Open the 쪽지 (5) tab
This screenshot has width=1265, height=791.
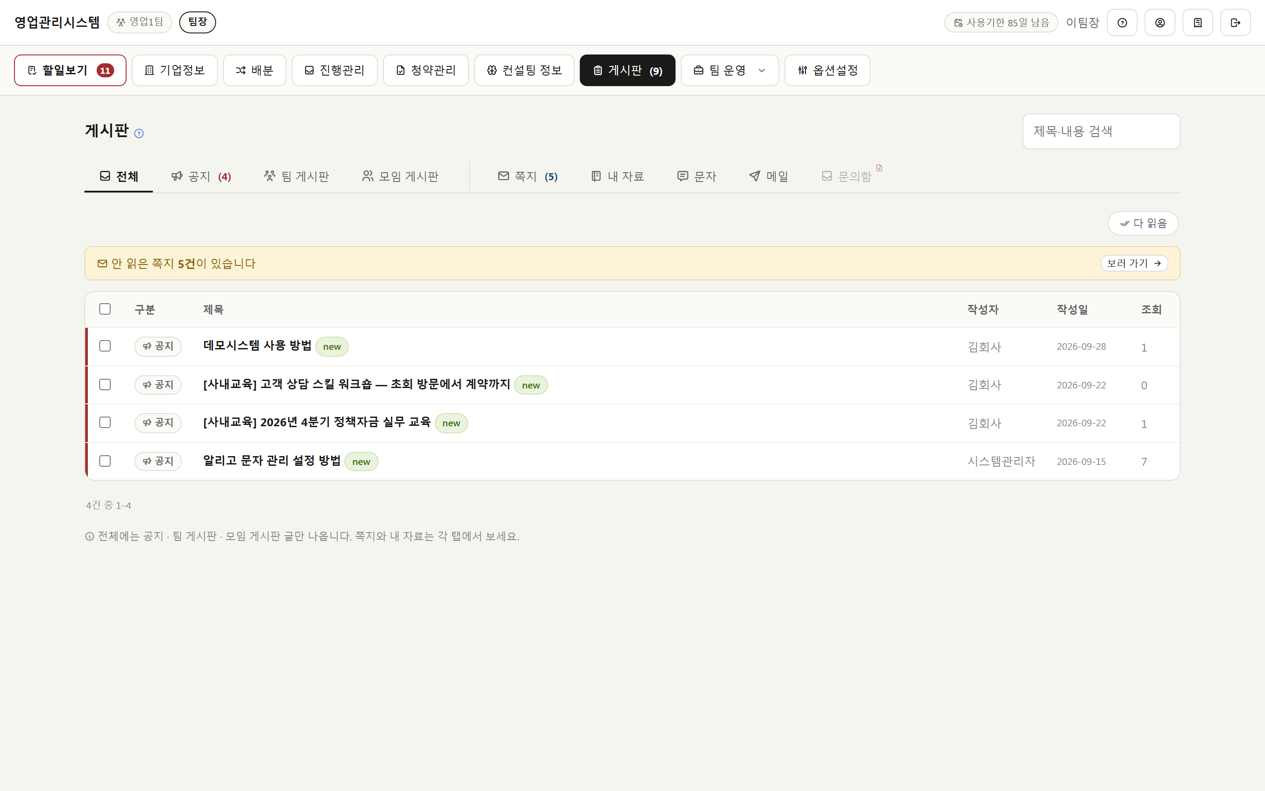[528, 176]
